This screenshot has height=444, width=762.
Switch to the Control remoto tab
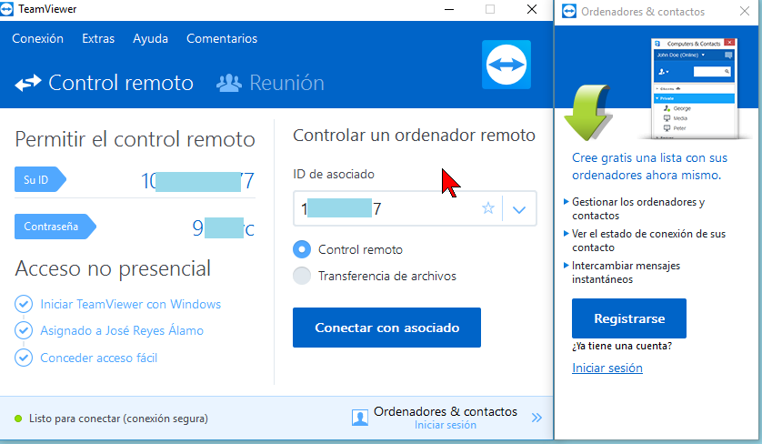(x=104, y=83)
